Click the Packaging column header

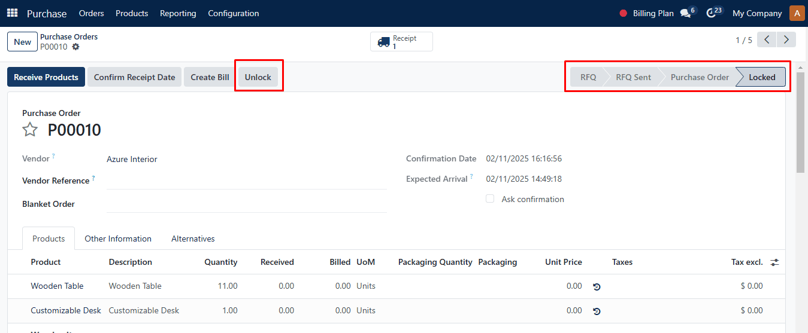(x=497, y=262)
